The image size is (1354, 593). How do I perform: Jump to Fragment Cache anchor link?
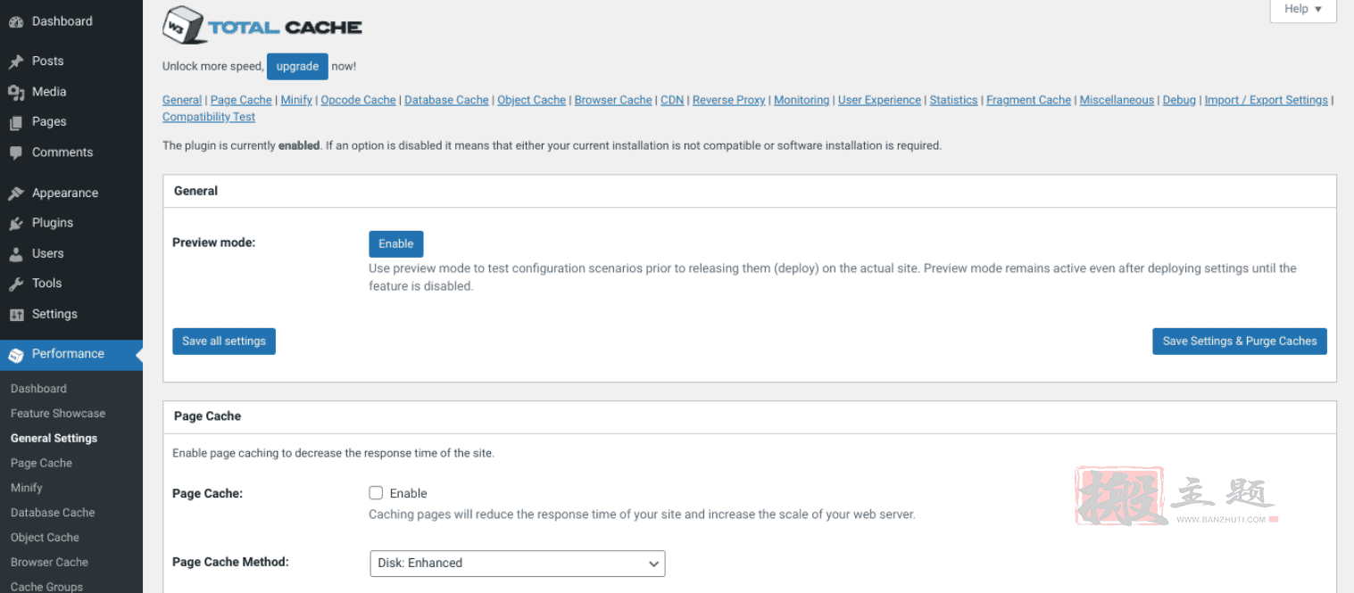coord(1028,101)
